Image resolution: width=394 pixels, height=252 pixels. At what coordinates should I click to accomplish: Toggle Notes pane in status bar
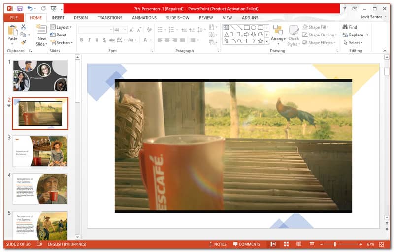pos(217,244)
